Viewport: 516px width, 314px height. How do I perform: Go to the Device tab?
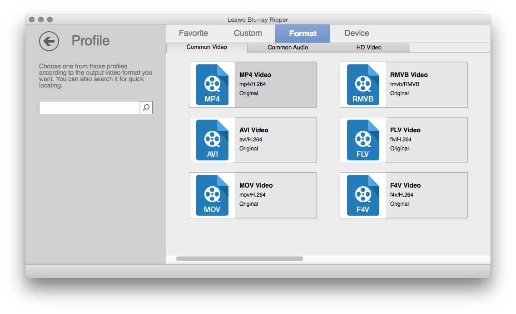coord(357,33)
